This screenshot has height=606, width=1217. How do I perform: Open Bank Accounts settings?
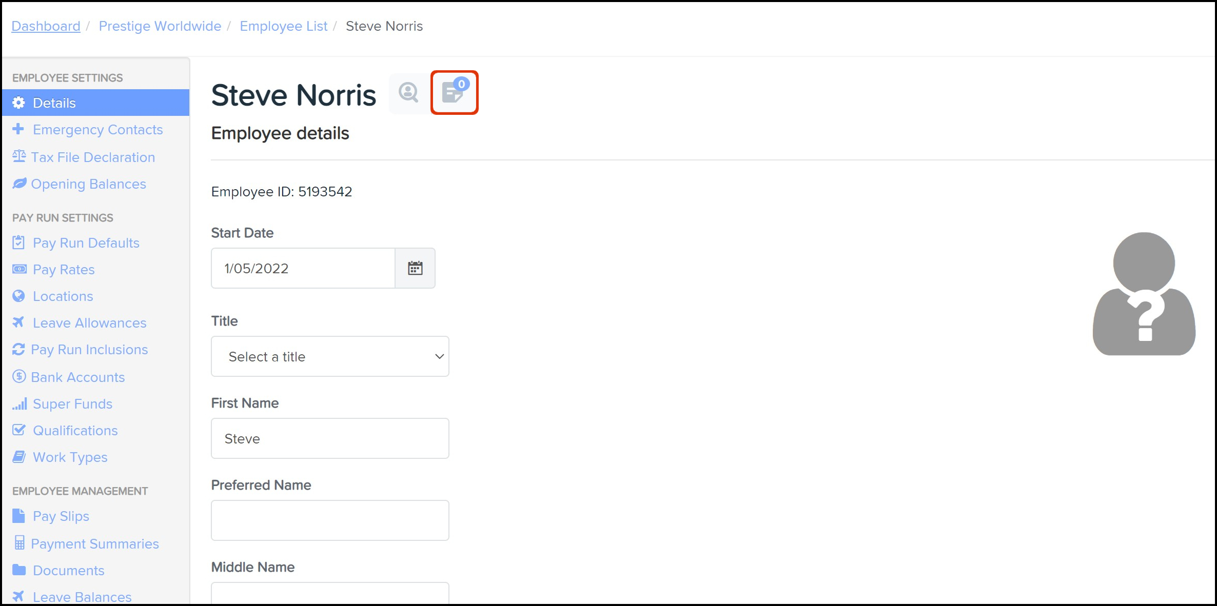77,377
